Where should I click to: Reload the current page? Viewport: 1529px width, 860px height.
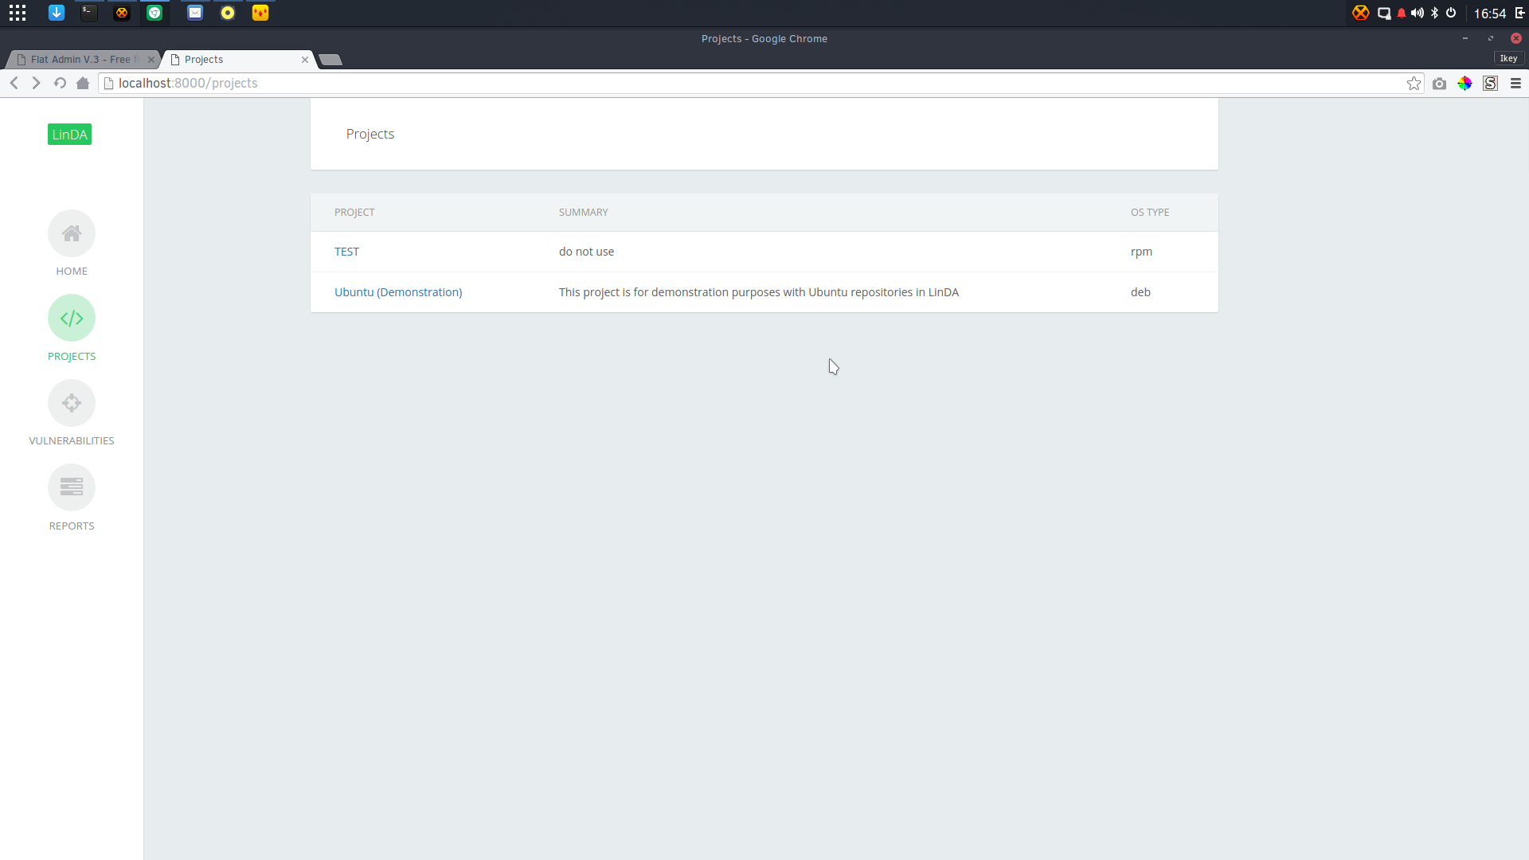point(60,83)
